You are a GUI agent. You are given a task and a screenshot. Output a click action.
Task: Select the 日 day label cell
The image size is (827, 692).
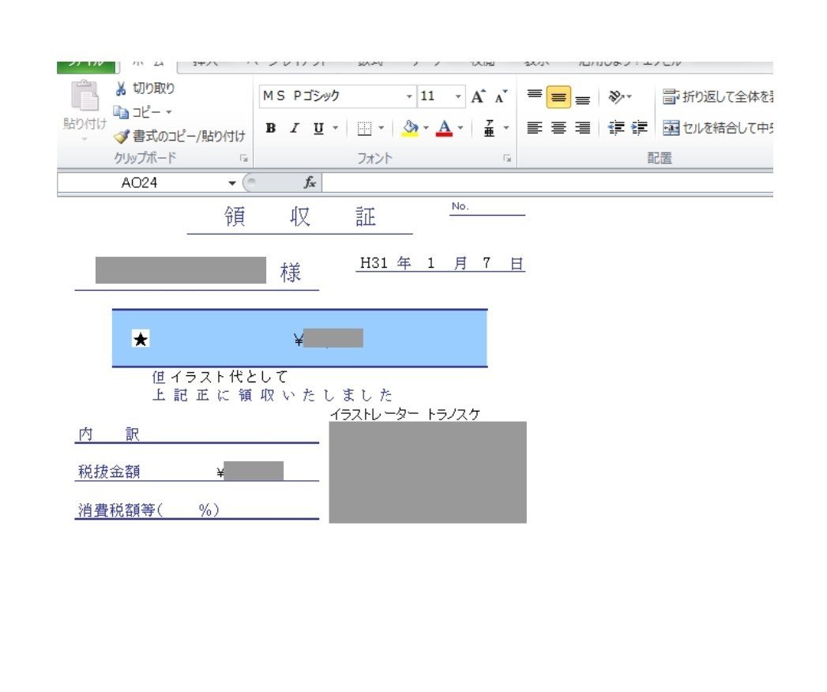pyautogui.click(x=517, y=263)
